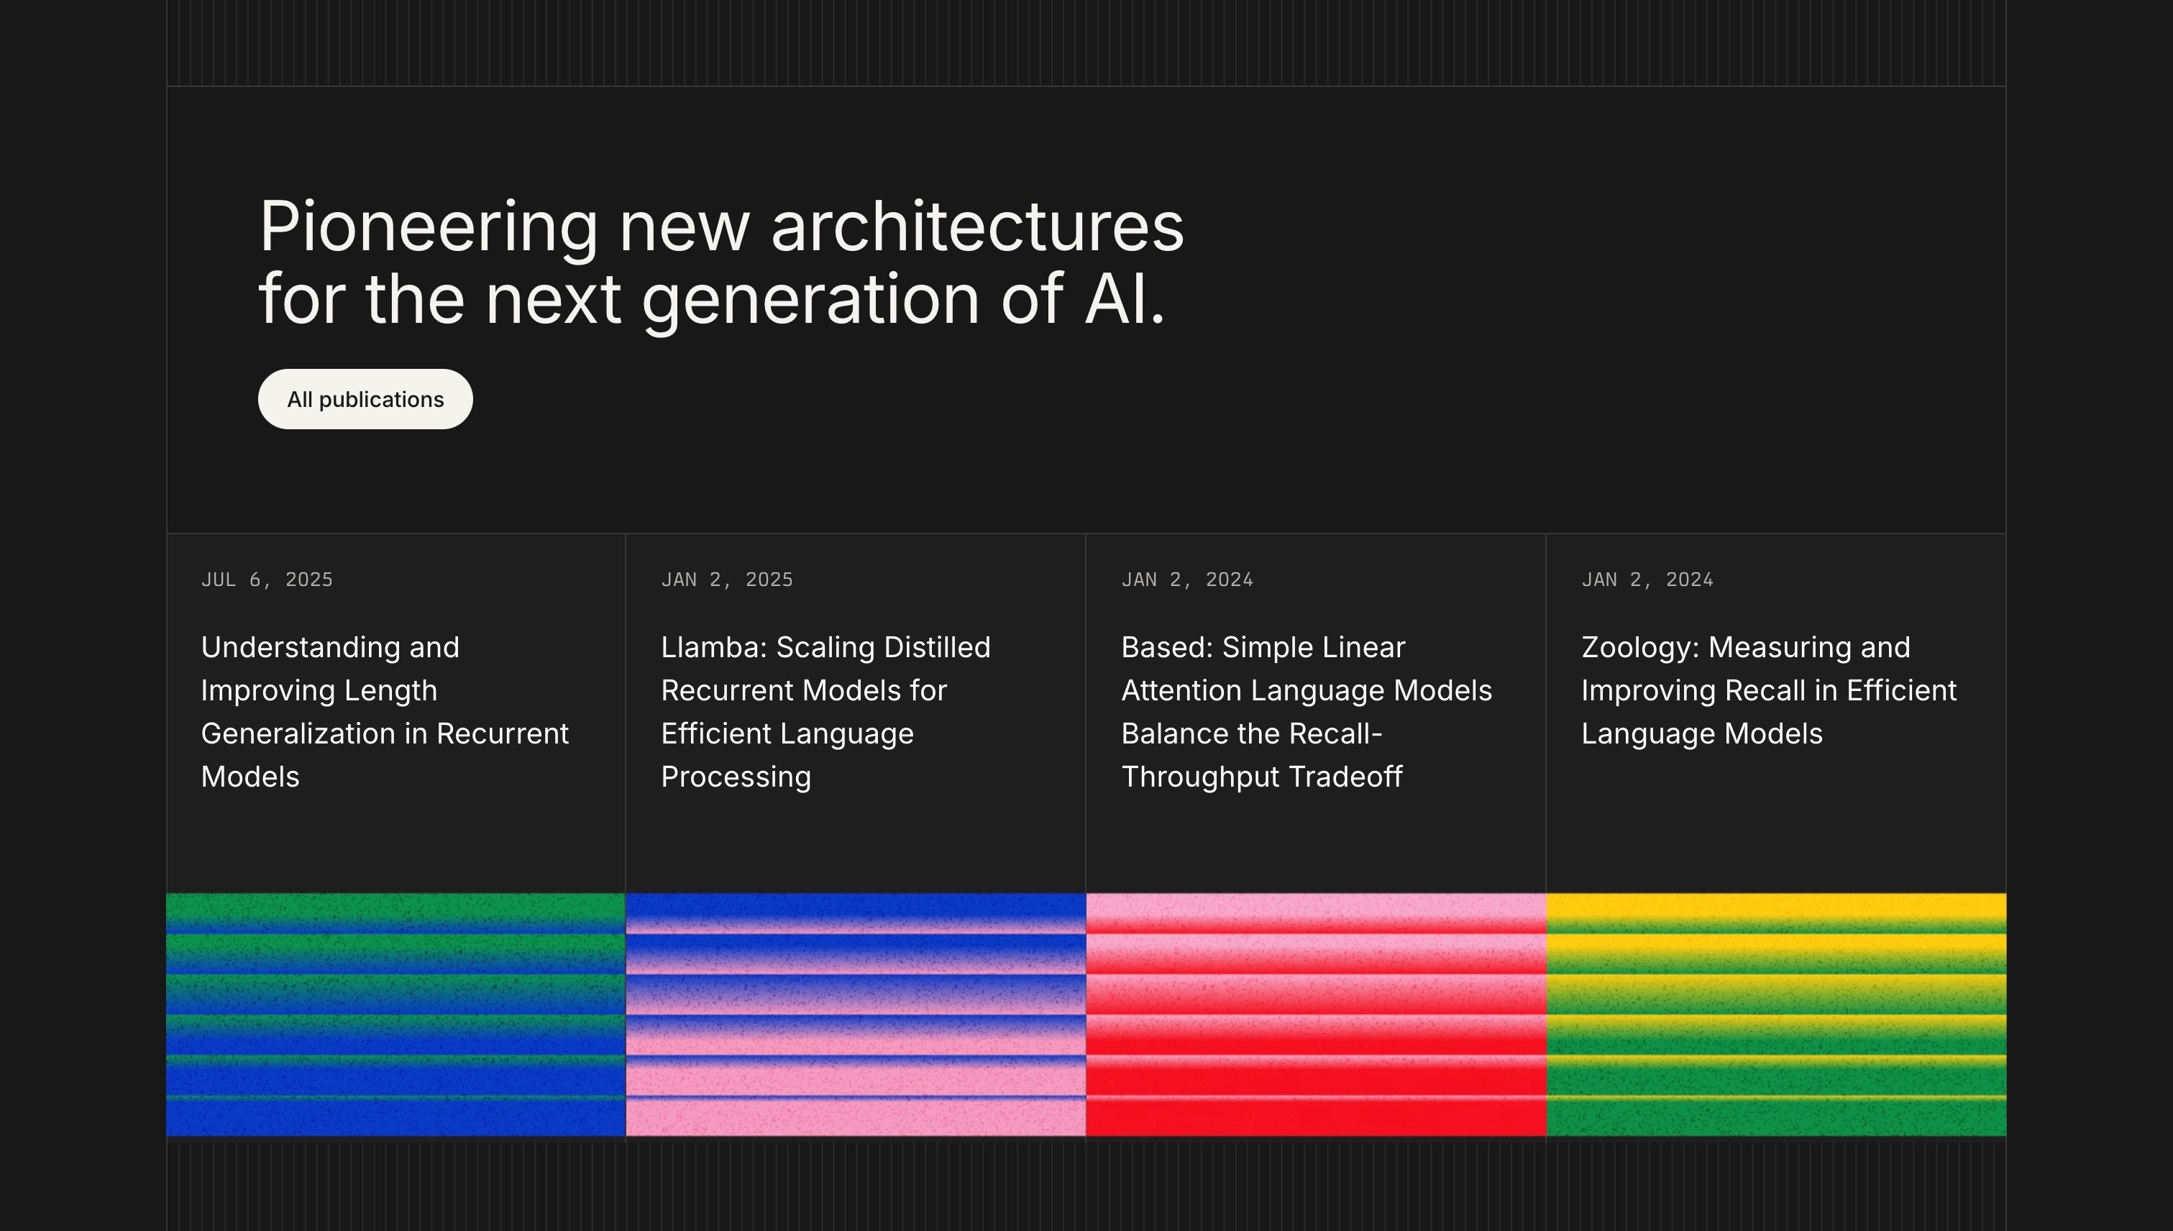The height and width of the screenshot is (1231, 2173).
Task: Click solid red band at bottom of third card
Action: (1316, 1117)
